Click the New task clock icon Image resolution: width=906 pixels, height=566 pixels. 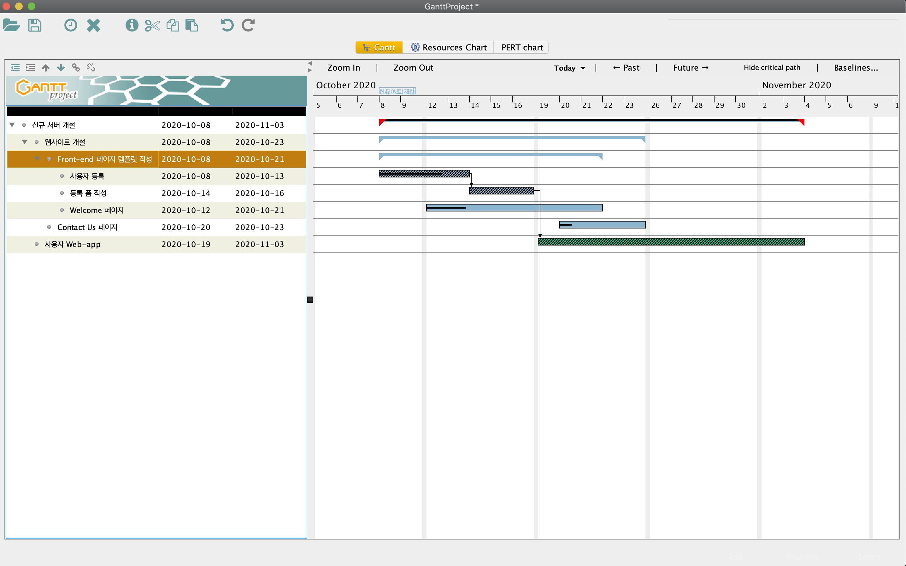coord(70,26)
